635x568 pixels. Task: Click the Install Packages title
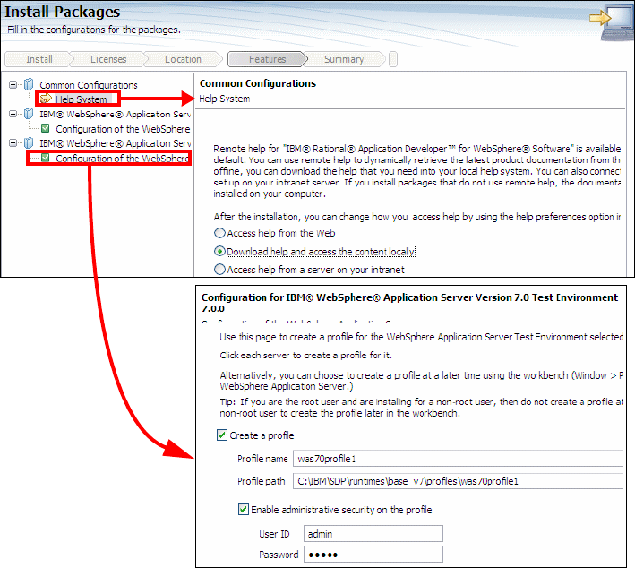(x=62, y=12)
